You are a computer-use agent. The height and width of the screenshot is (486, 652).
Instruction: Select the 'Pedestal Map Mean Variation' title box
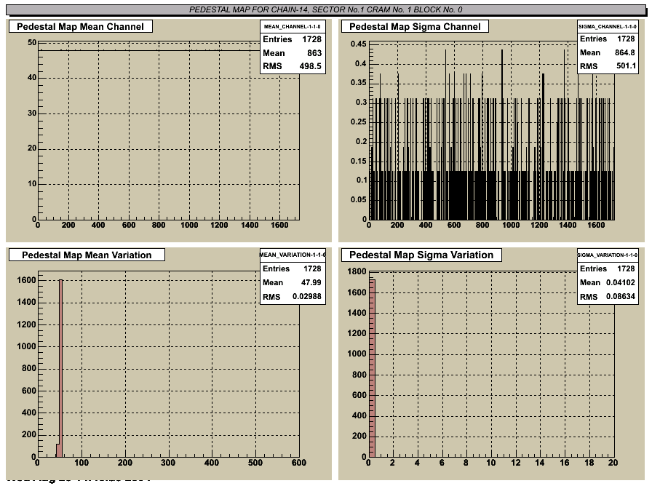(87, 255)
